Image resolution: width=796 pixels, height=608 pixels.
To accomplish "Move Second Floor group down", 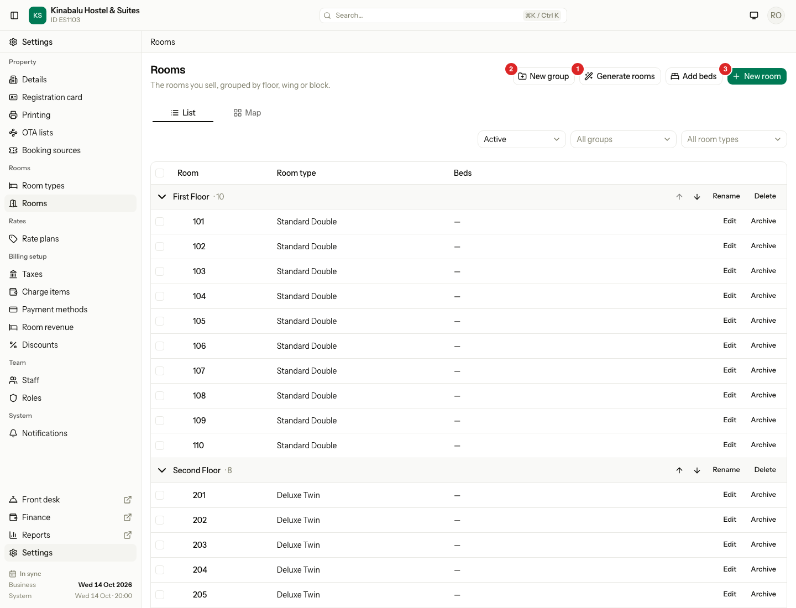I will point(697,470).
